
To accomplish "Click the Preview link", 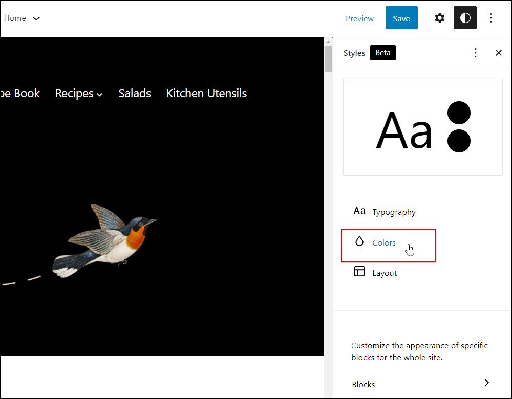I will [x=359, y=18].
